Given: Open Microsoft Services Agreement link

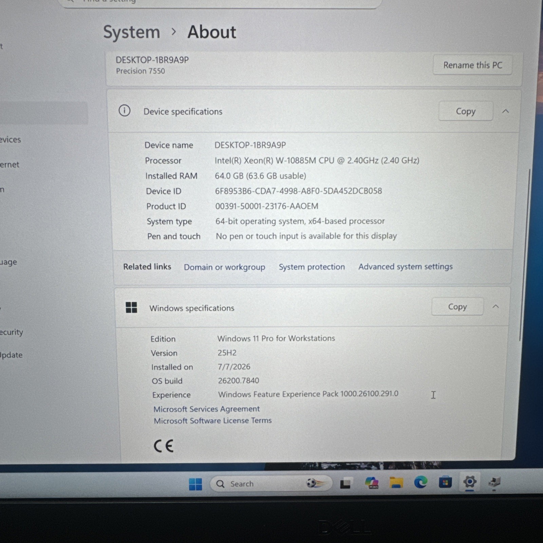Looking at the screenshot, I should pyautogui.click(x=206, y=409).
